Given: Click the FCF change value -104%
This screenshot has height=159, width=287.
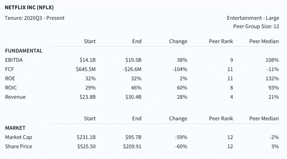Looking at the screenshot, I should 180,69.
